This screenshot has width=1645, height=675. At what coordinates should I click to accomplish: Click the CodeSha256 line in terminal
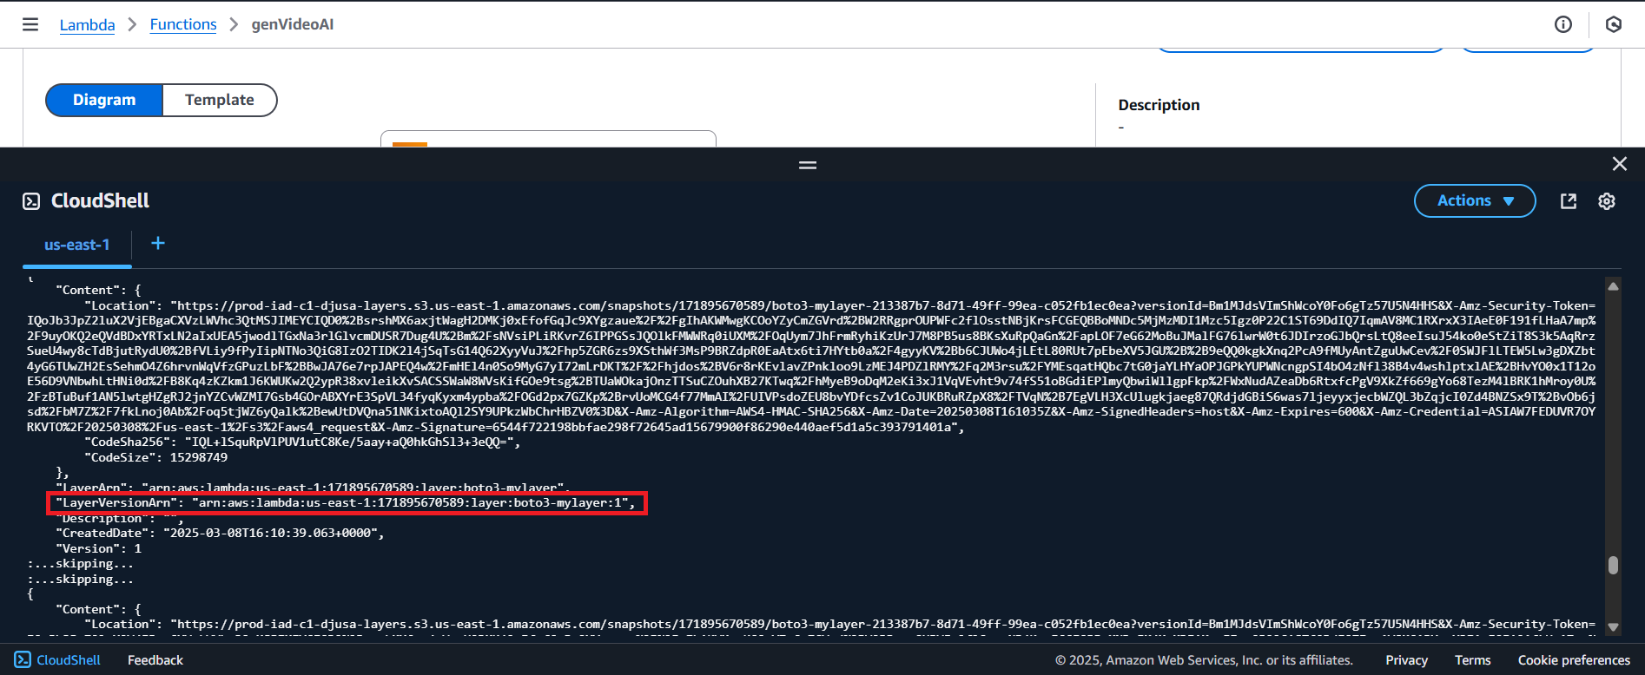(302, 442)
